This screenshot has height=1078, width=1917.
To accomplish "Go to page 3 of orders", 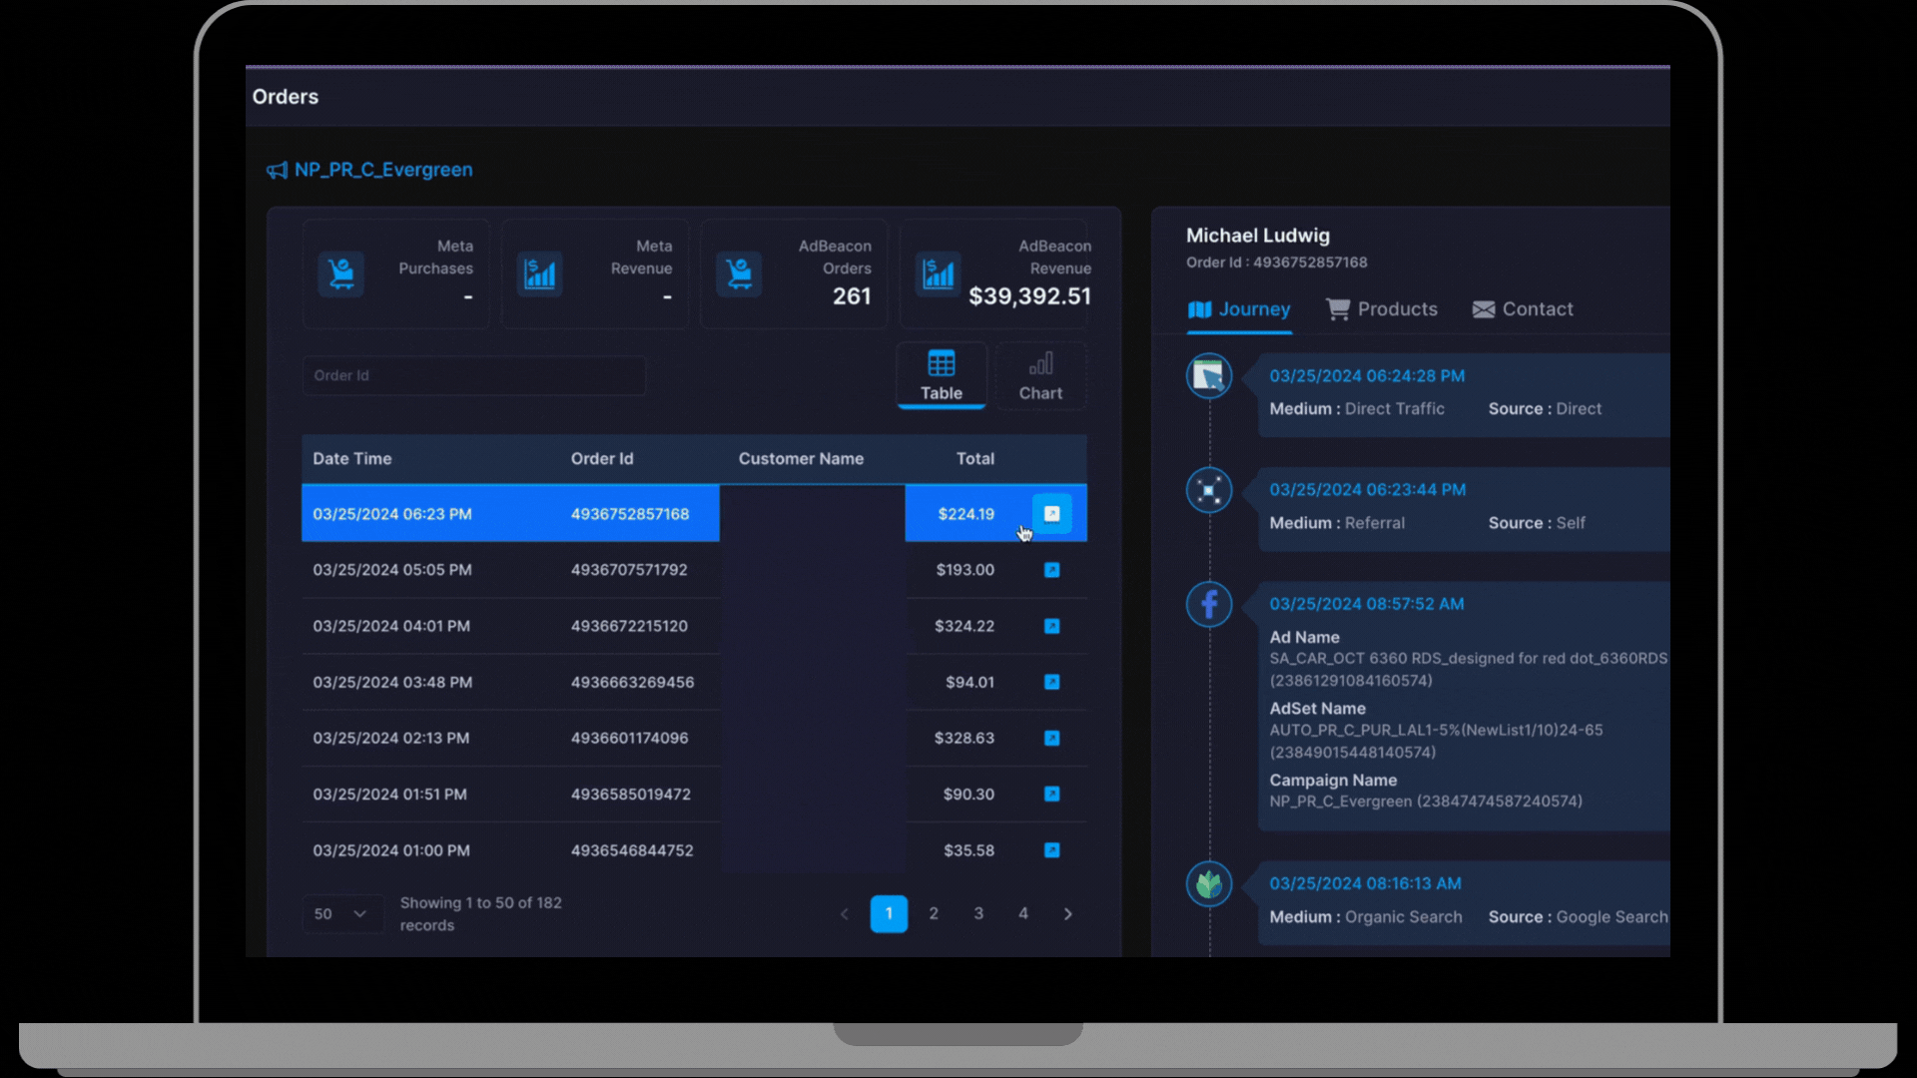I will coord(978,913).
